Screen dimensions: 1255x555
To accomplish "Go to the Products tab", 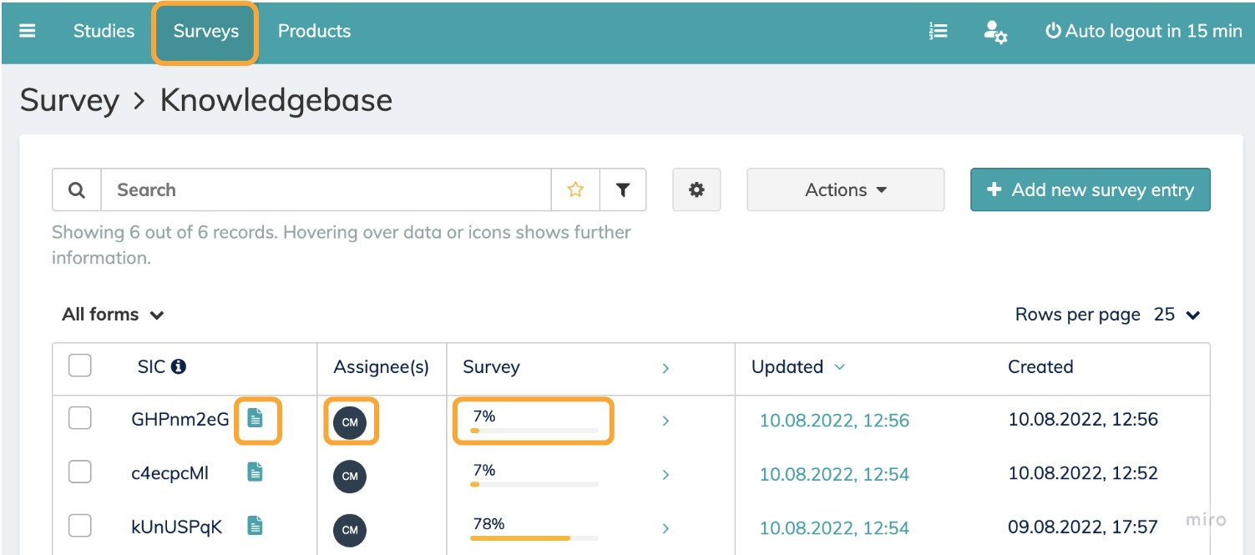I will tap(314, 31).
